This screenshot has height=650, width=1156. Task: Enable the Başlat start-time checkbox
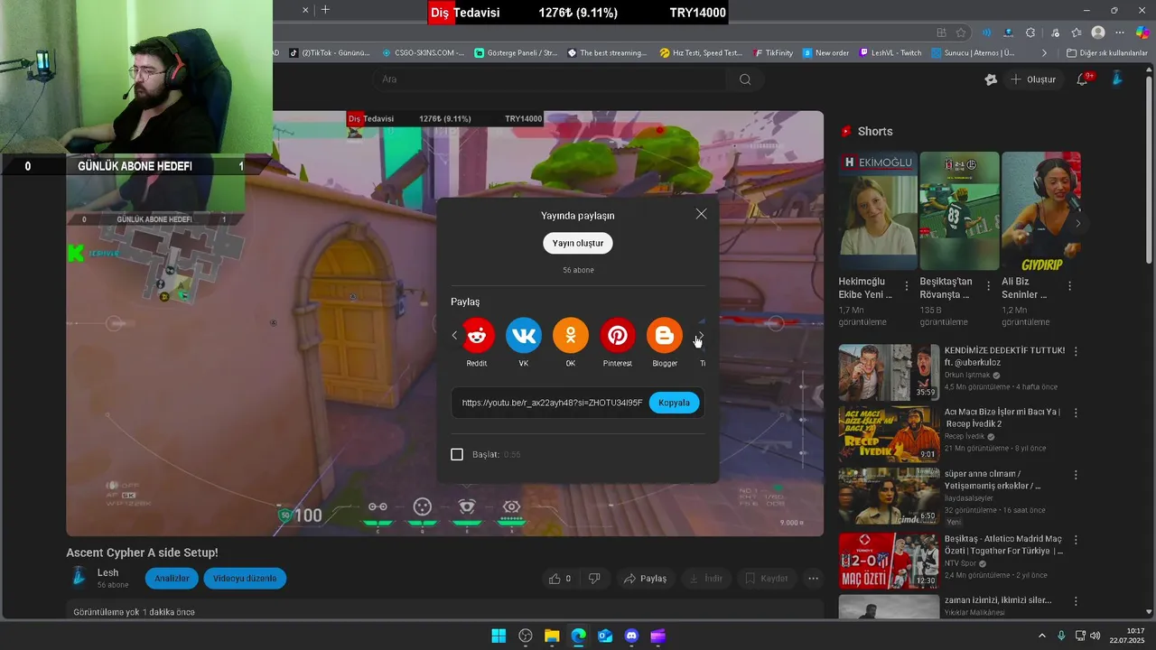(x=457, y=454)
